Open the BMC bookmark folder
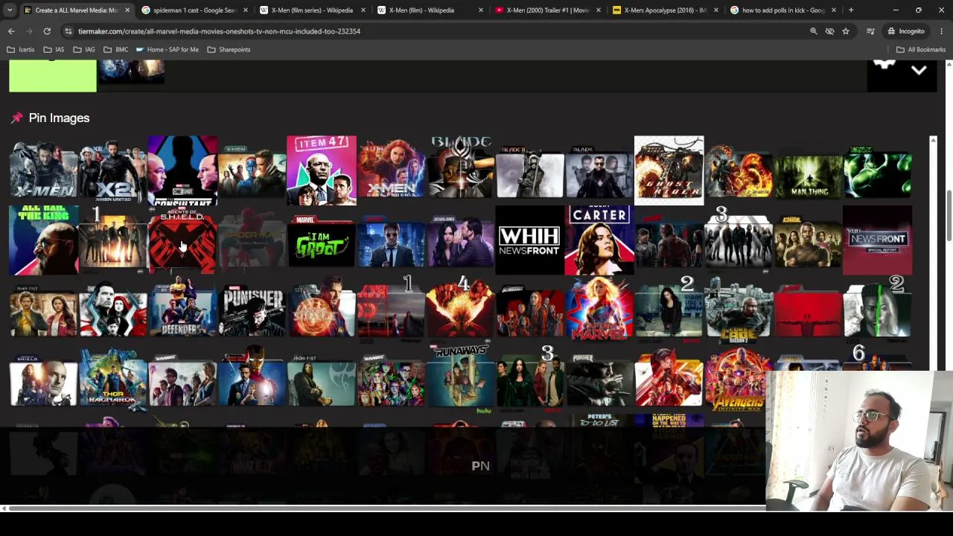Viewport: 953px width, 536px height. [x=115, y=50]
